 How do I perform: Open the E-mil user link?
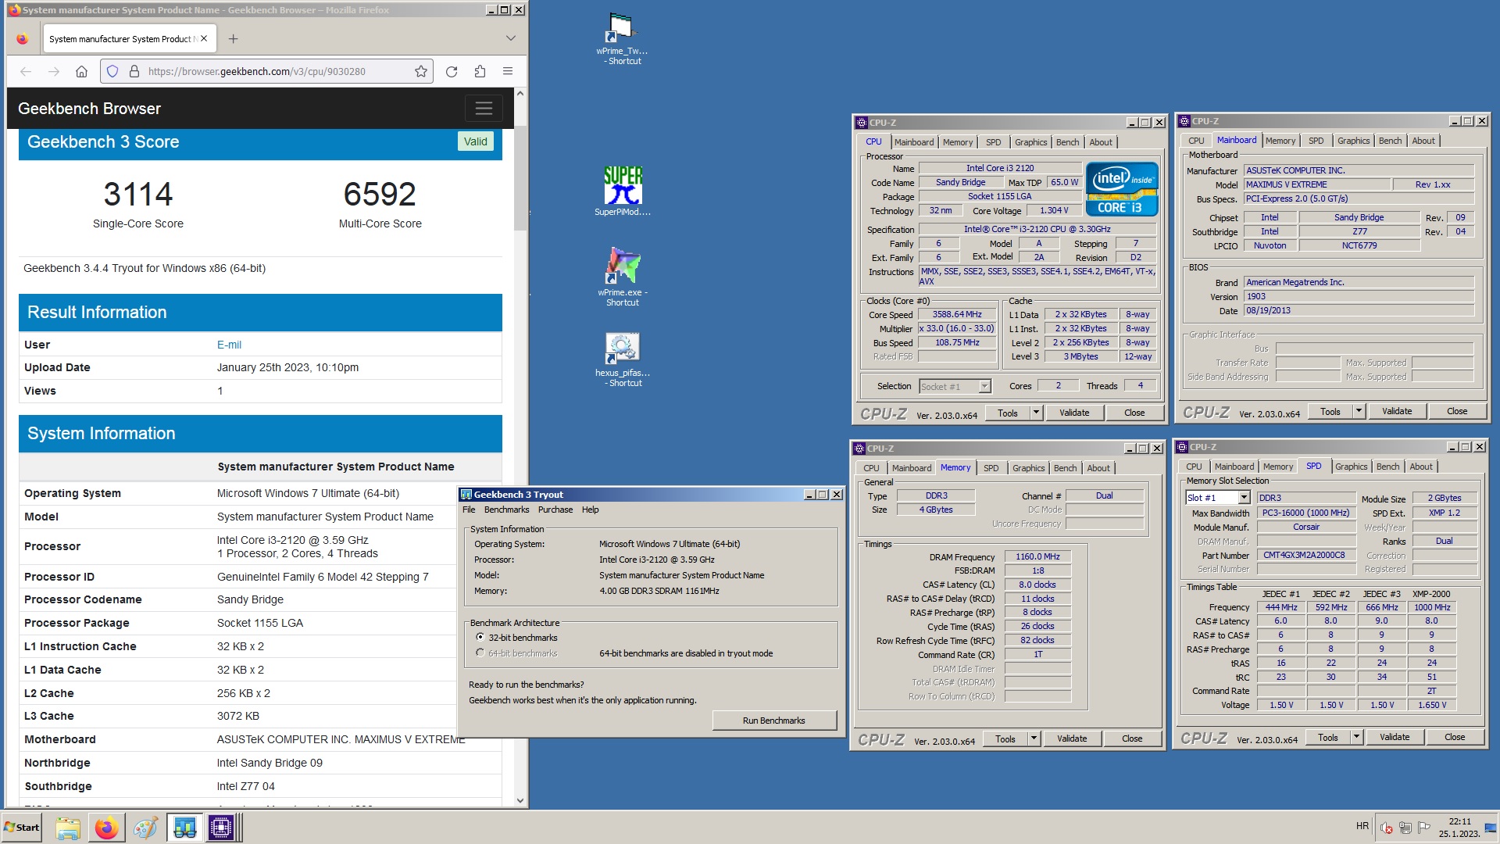click(229, 345)
